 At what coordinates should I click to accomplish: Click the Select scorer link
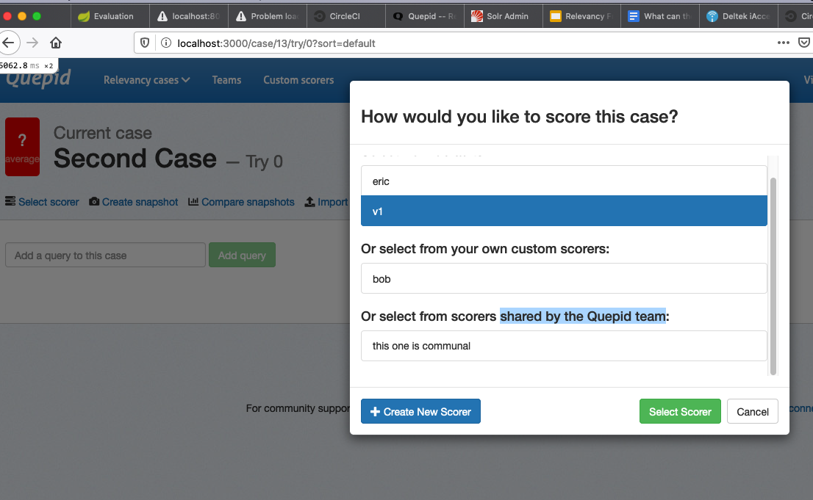point(49,202)
